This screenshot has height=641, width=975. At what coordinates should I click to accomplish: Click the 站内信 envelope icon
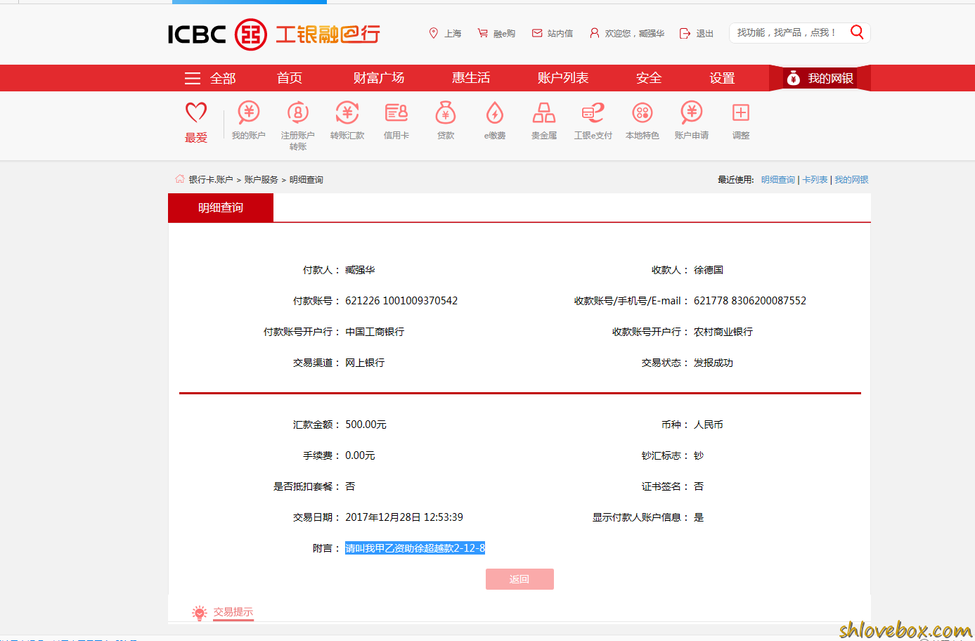(537, 33)
